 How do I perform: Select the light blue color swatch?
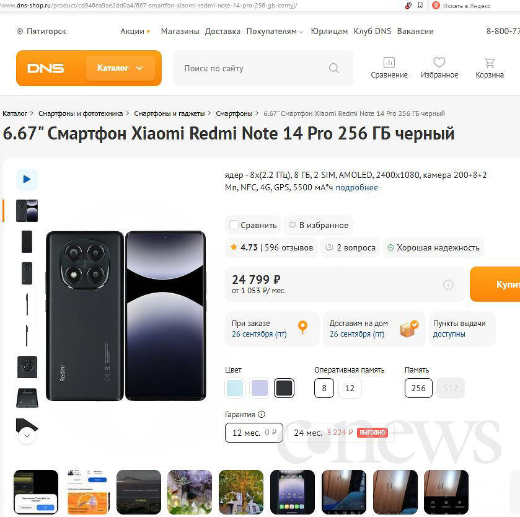click(x=235, y=388)
